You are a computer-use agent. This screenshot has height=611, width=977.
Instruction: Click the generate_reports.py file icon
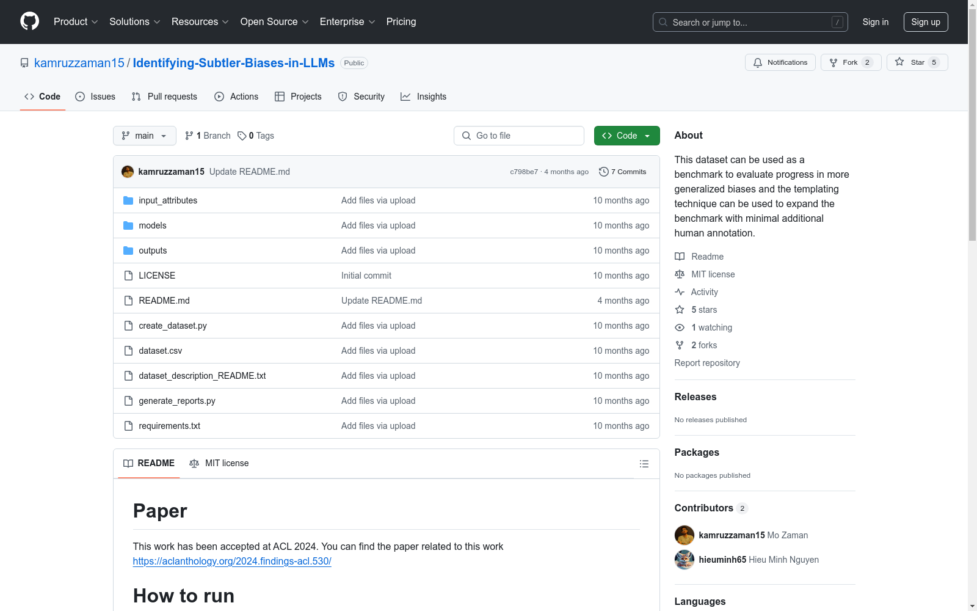tap(128, 401)
